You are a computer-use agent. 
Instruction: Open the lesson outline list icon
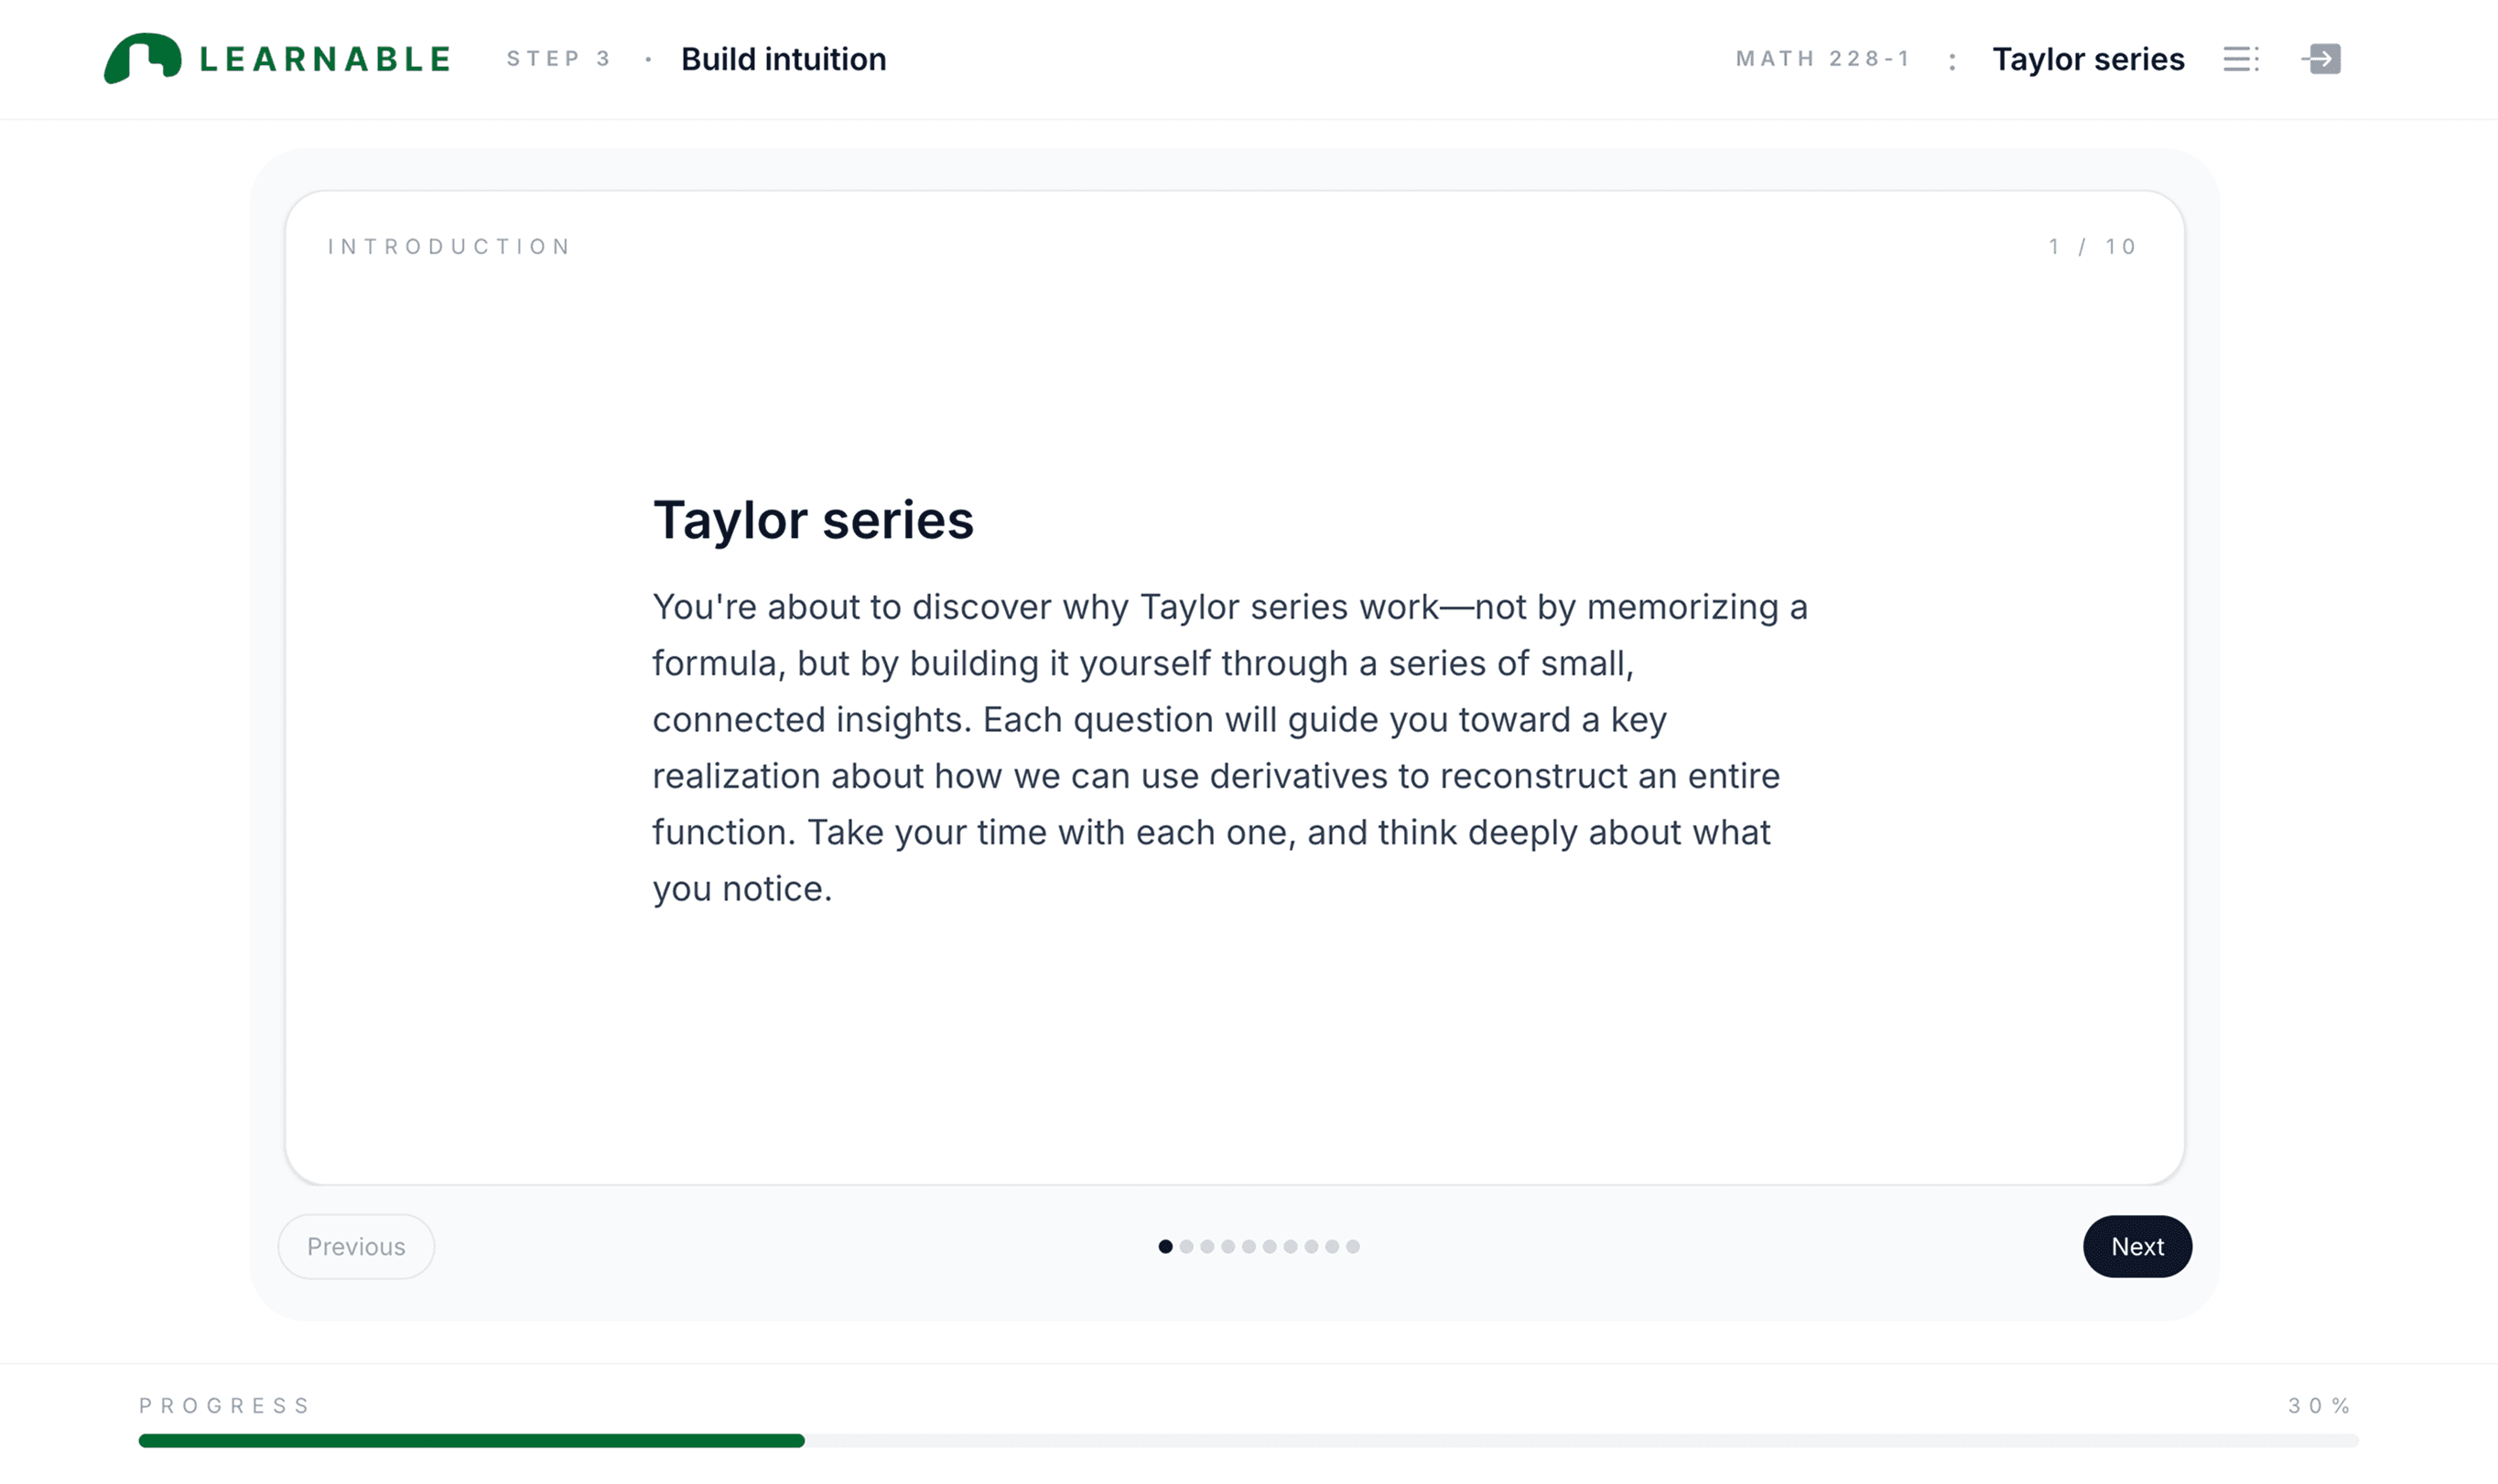pyautogui.click(x=2240, y=59)
